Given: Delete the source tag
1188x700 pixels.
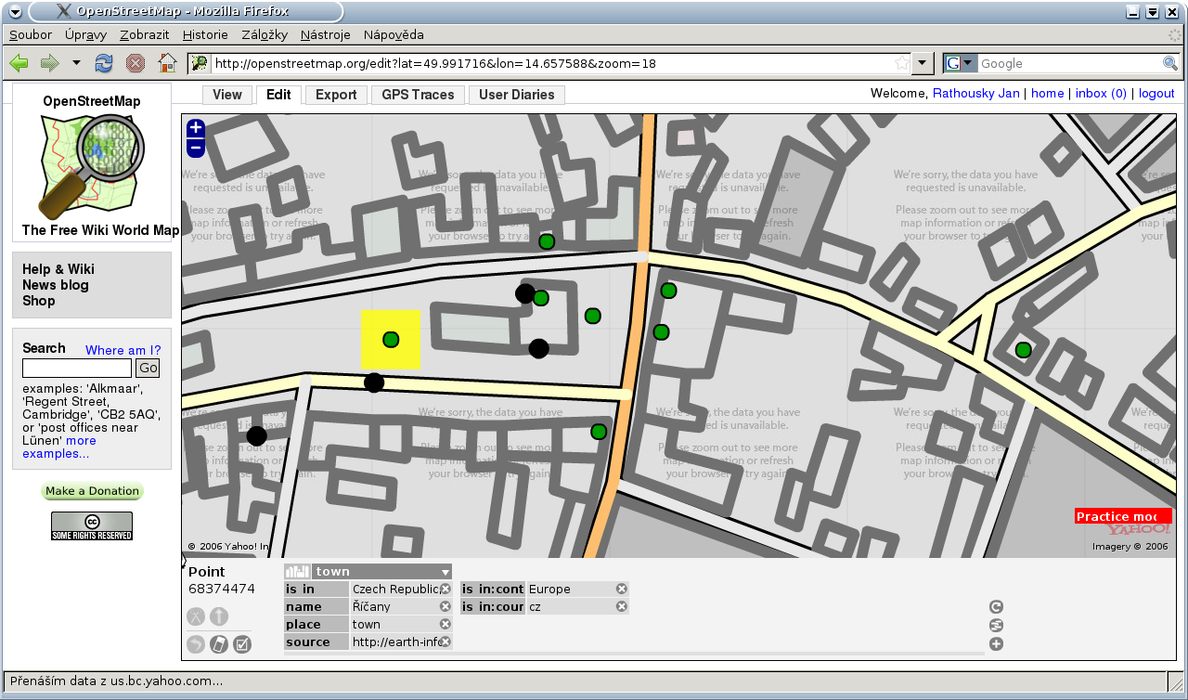Looking at the screenshot, I should click(x=445, y=642).
